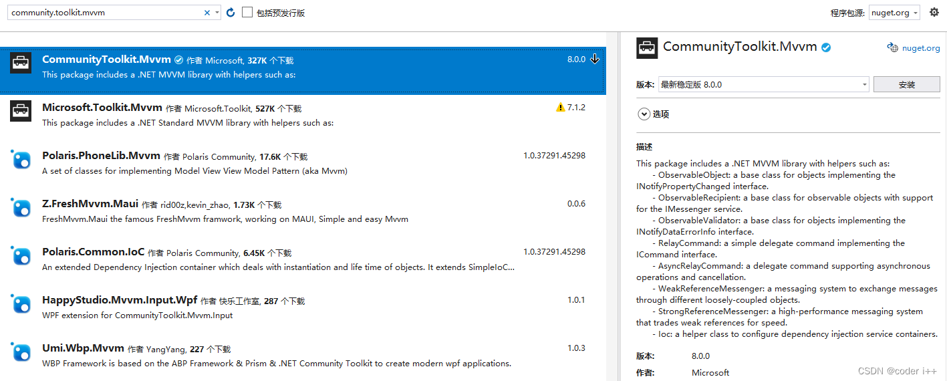Clear the search box with the X icon
This screenshot has height=381, width=947.
tap(207, 13)
